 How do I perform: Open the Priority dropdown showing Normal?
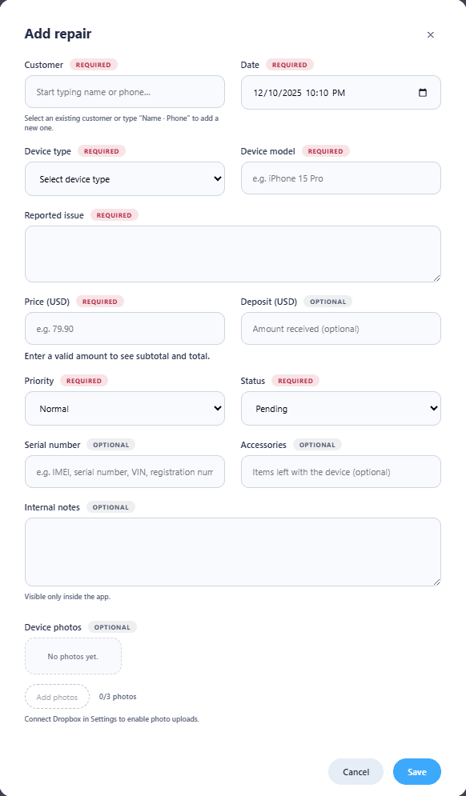124,408
